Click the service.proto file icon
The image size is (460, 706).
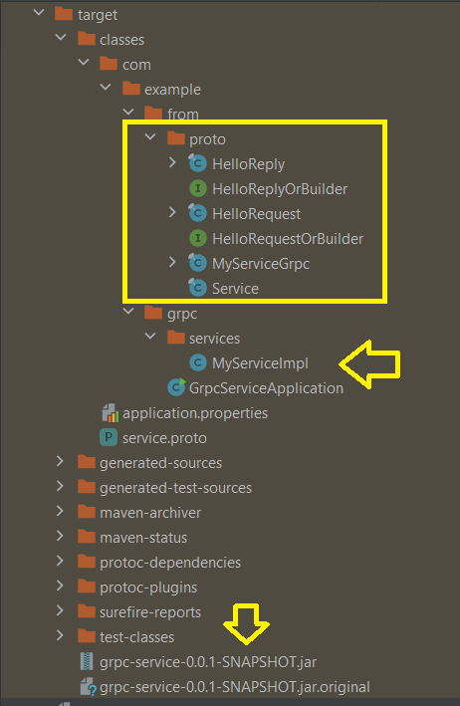point(109,437)
